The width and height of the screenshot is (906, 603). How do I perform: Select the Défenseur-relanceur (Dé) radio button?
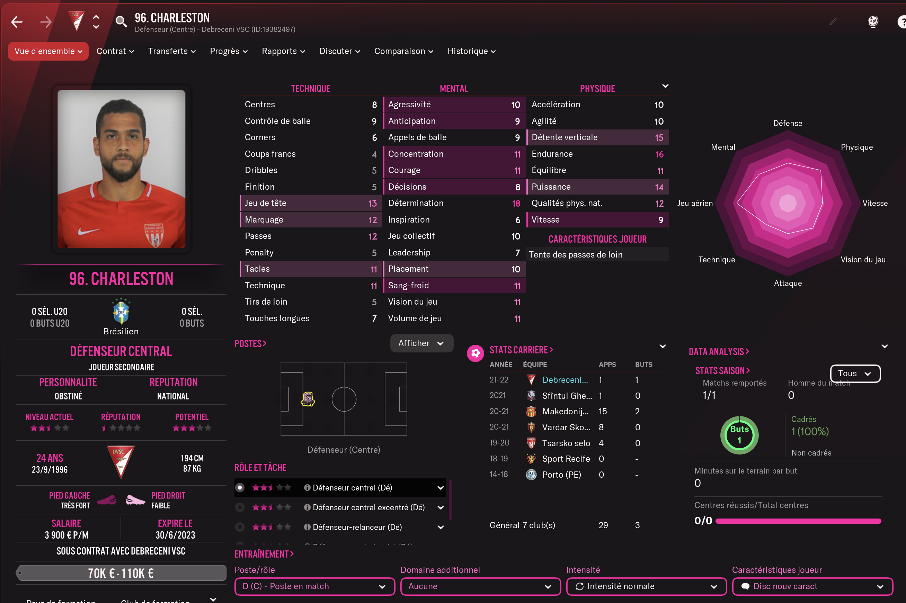pyautogui.click(x=240, y=527)
